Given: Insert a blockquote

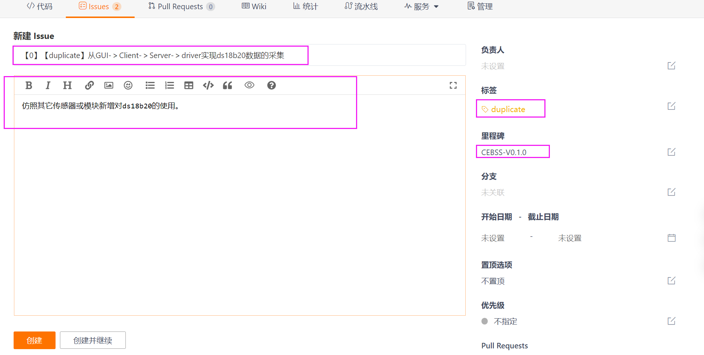Looking at the screenshot, I should 227,85.
